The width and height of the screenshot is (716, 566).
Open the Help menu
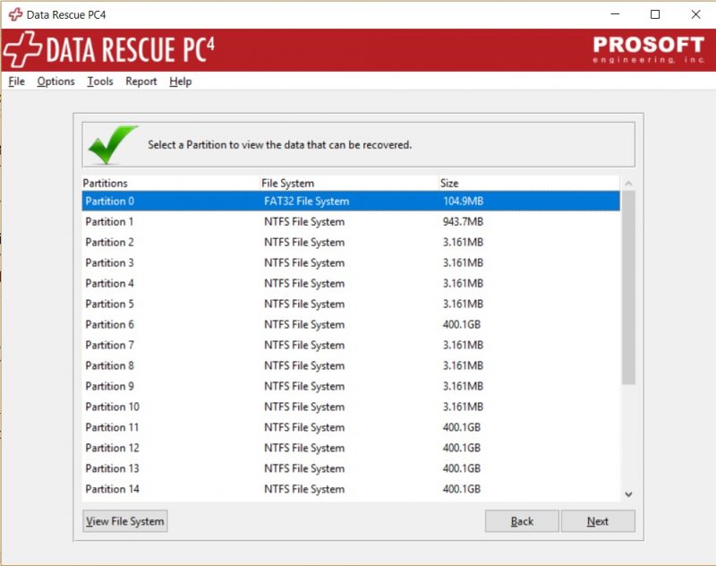(181, 81)
